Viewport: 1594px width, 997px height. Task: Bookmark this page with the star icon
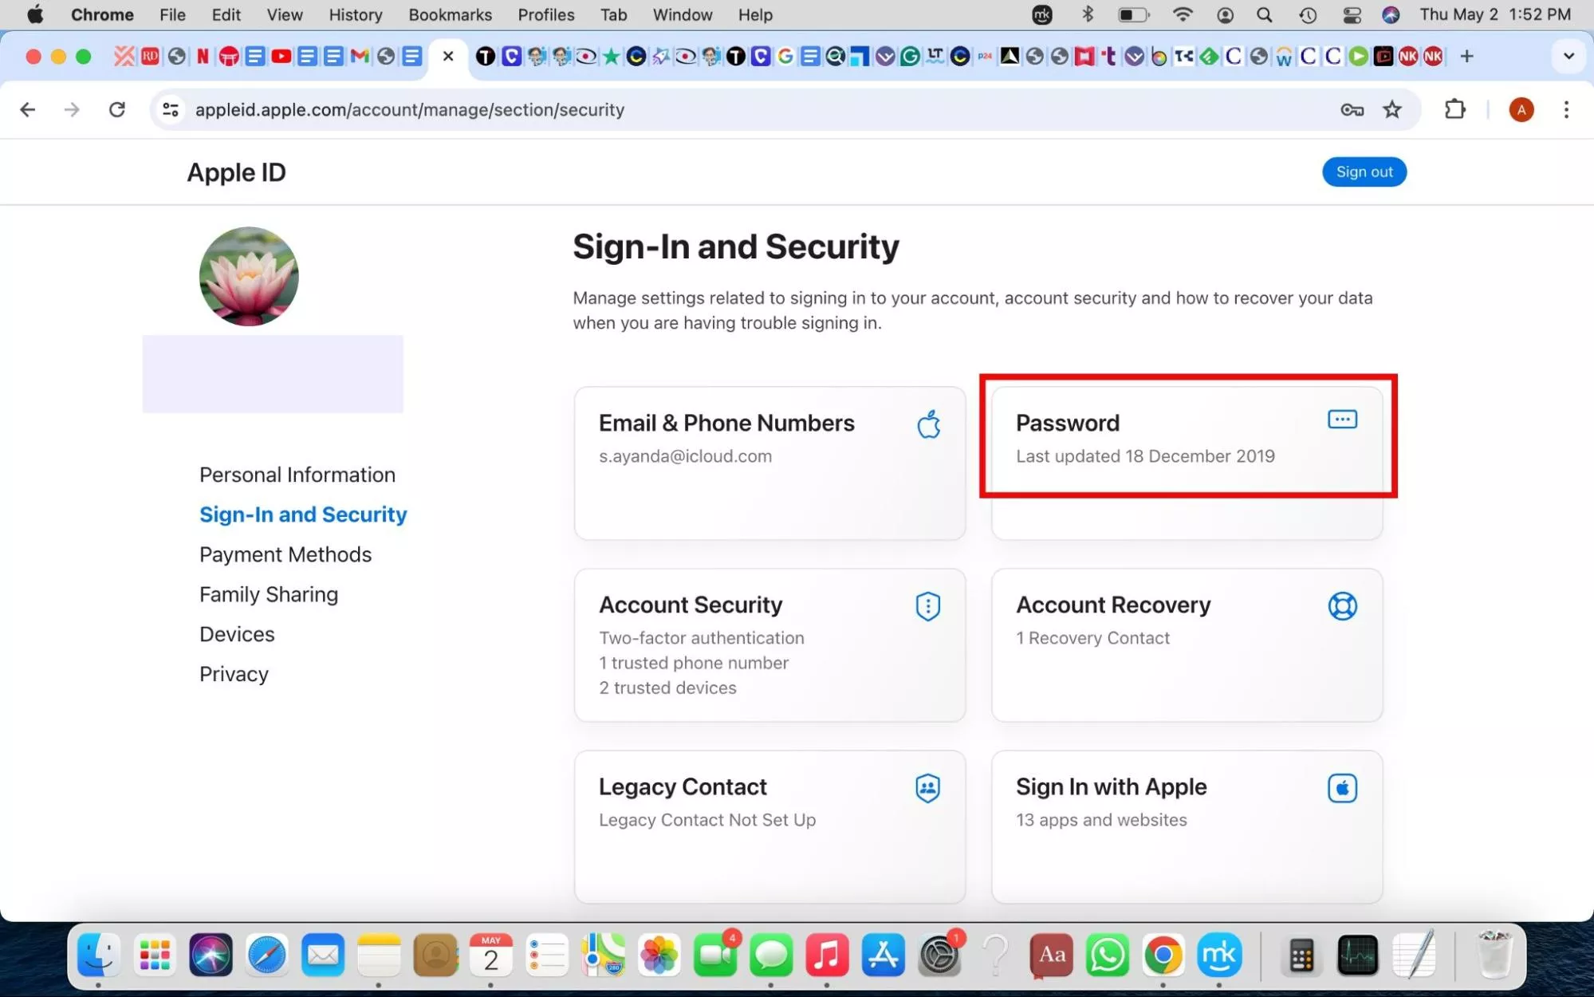1392,109
